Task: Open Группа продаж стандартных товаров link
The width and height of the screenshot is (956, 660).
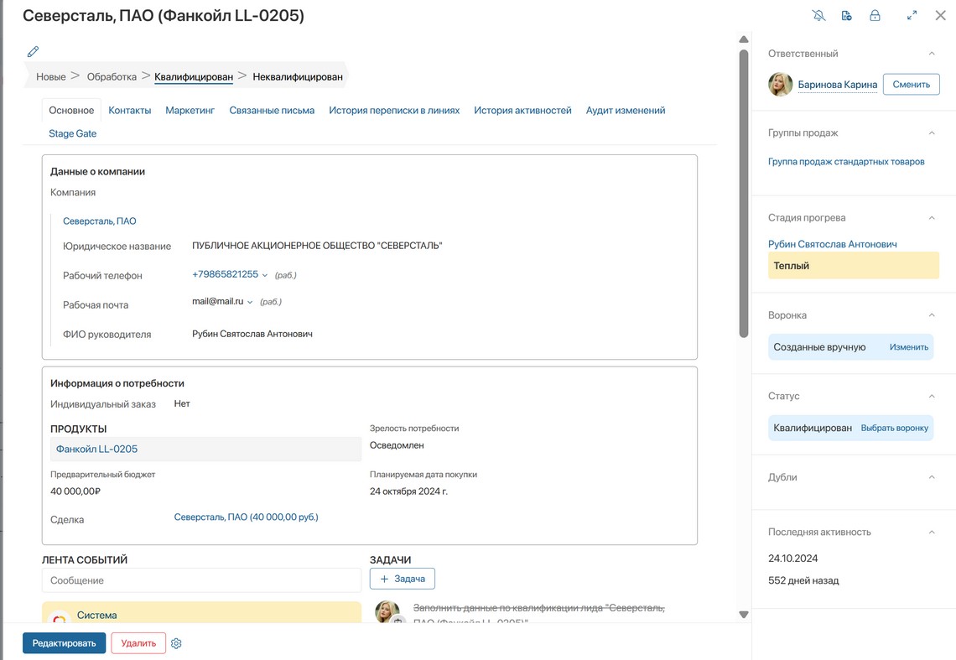Action: 846,162
